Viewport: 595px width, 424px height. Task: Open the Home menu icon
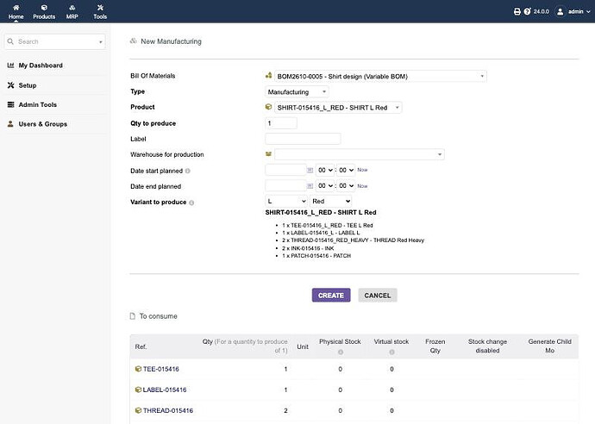(16, 8)
